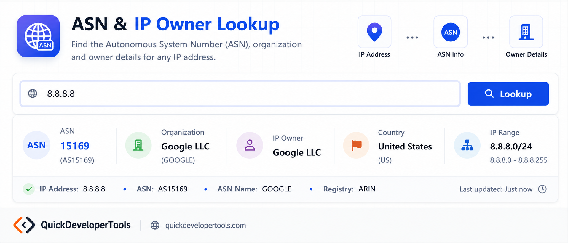Click the 'Owner Details' label

pyautogui.click(x=526, y=54)
